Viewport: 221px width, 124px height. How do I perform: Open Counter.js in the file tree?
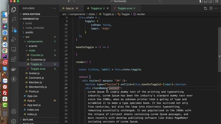(39, 55)
